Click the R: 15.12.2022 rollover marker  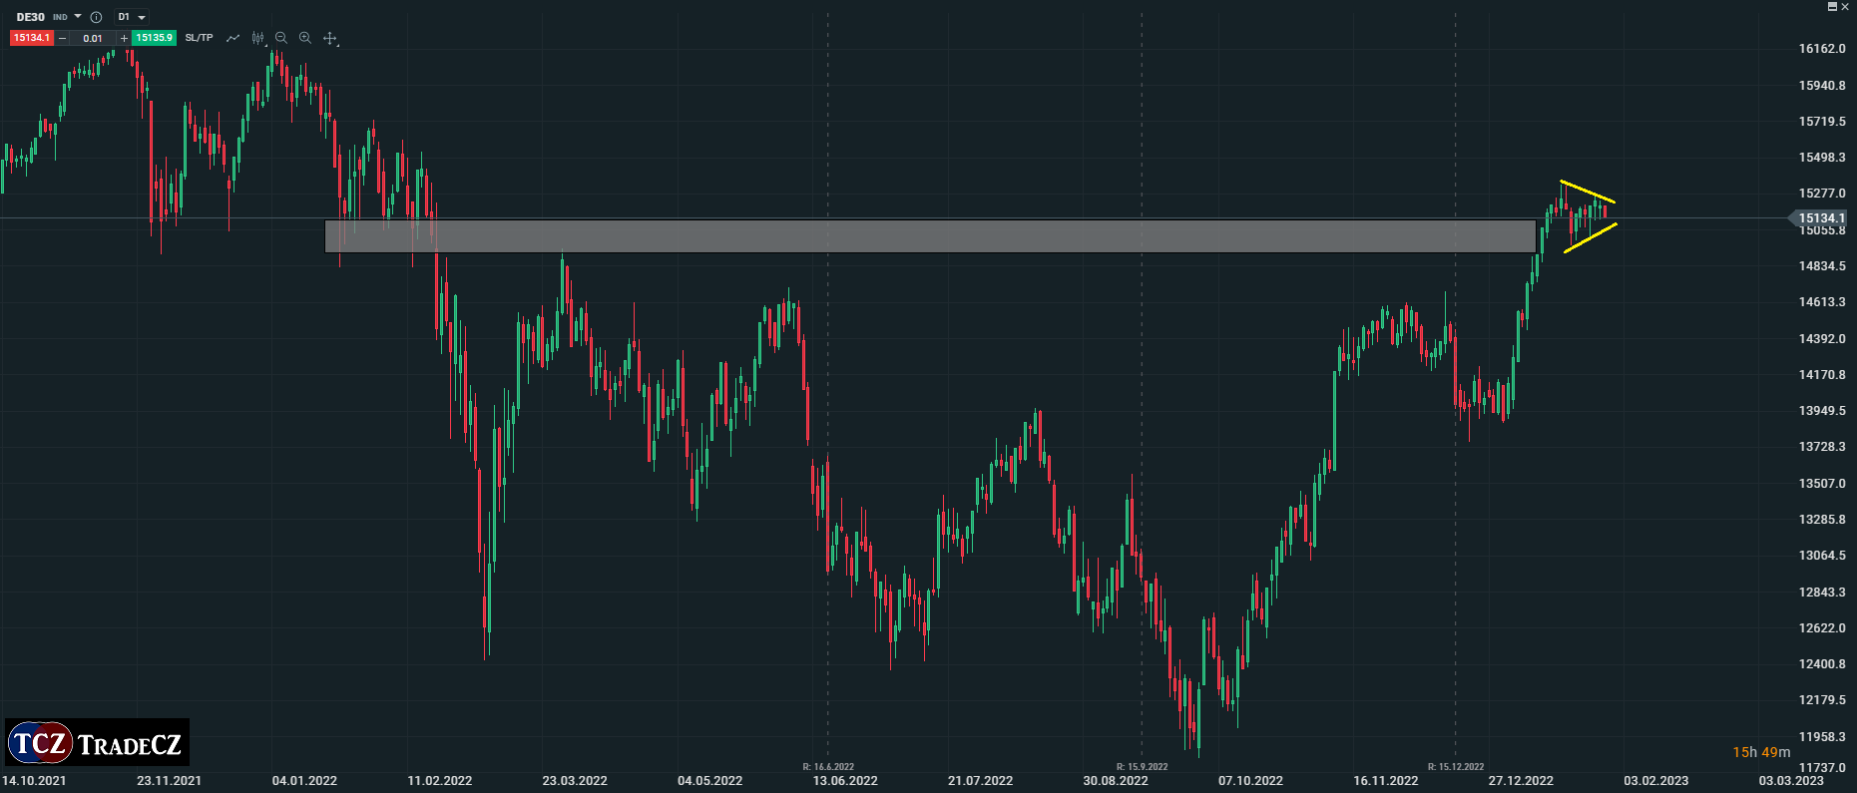1455,767
